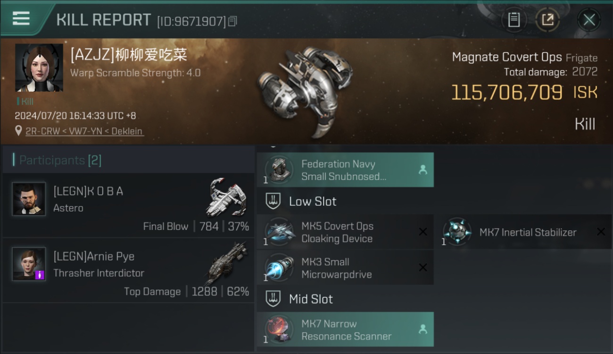
Task: Copy the kill report ID
Action: (x=232, y=21)
